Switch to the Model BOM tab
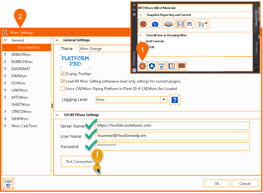The image size is (263, 193). coord(256,18)
